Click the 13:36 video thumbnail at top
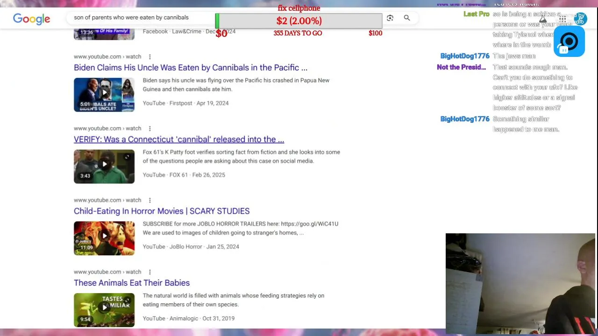The height and width of the screenshot is (336, 598). coord(104,34)
